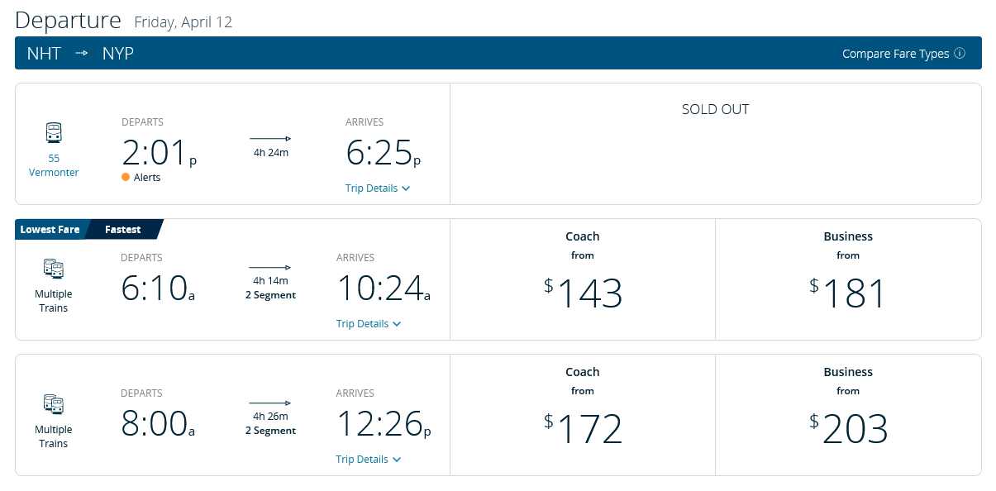996x491 pixels.
Task: Click the Vermonter train icon
Action: point(54,132)
